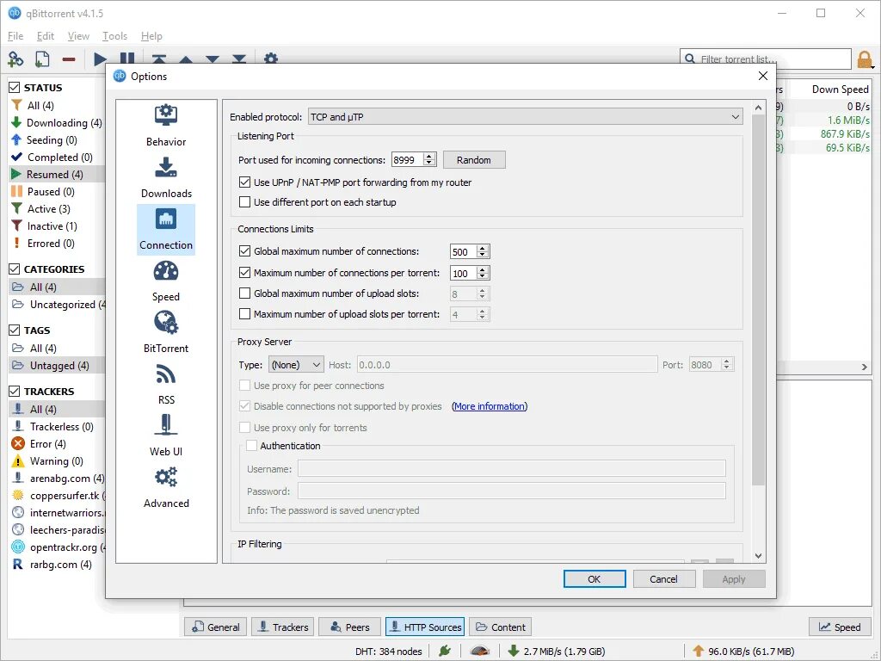Click the lock UI padlock icon
This screenshot has width=881, height=661.
(x=864, y=59)
